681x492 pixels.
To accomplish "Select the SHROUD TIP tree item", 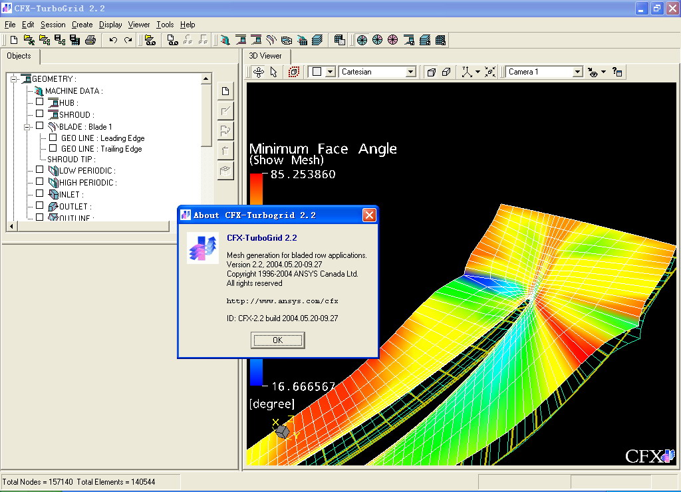I will point(72,160).
